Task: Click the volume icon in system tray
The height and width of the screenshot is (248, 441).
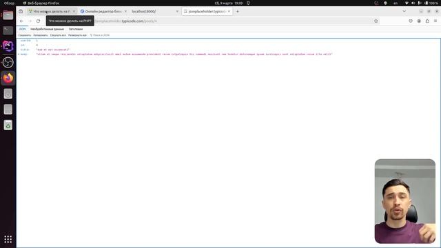Action: [413, 3]
